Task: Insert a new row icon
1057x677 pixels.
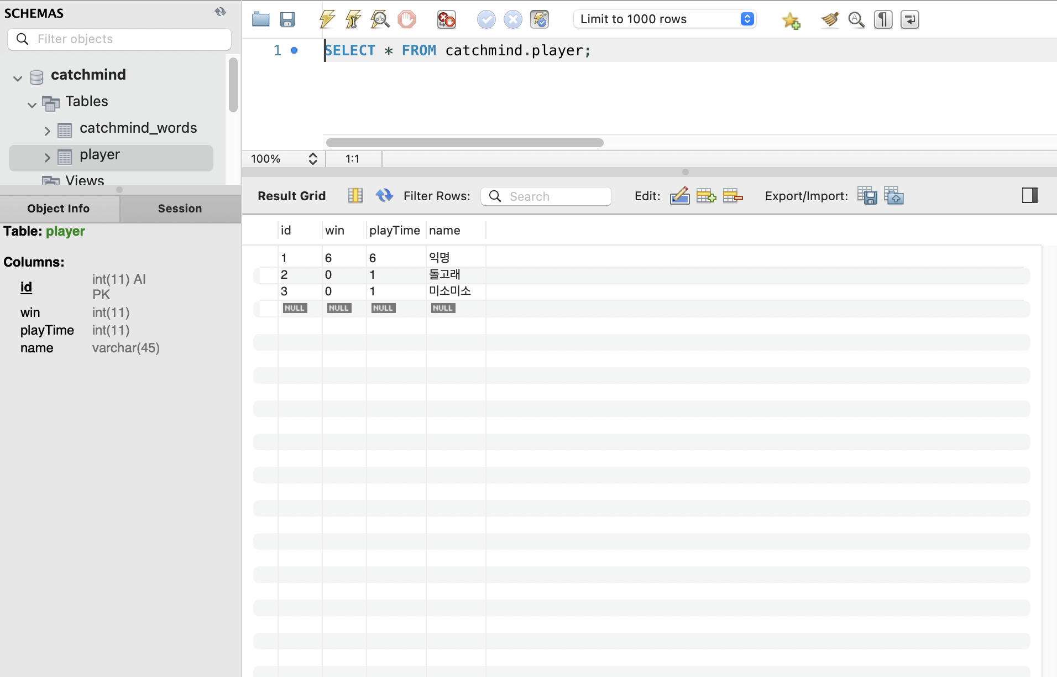Action: pos(706,196)
